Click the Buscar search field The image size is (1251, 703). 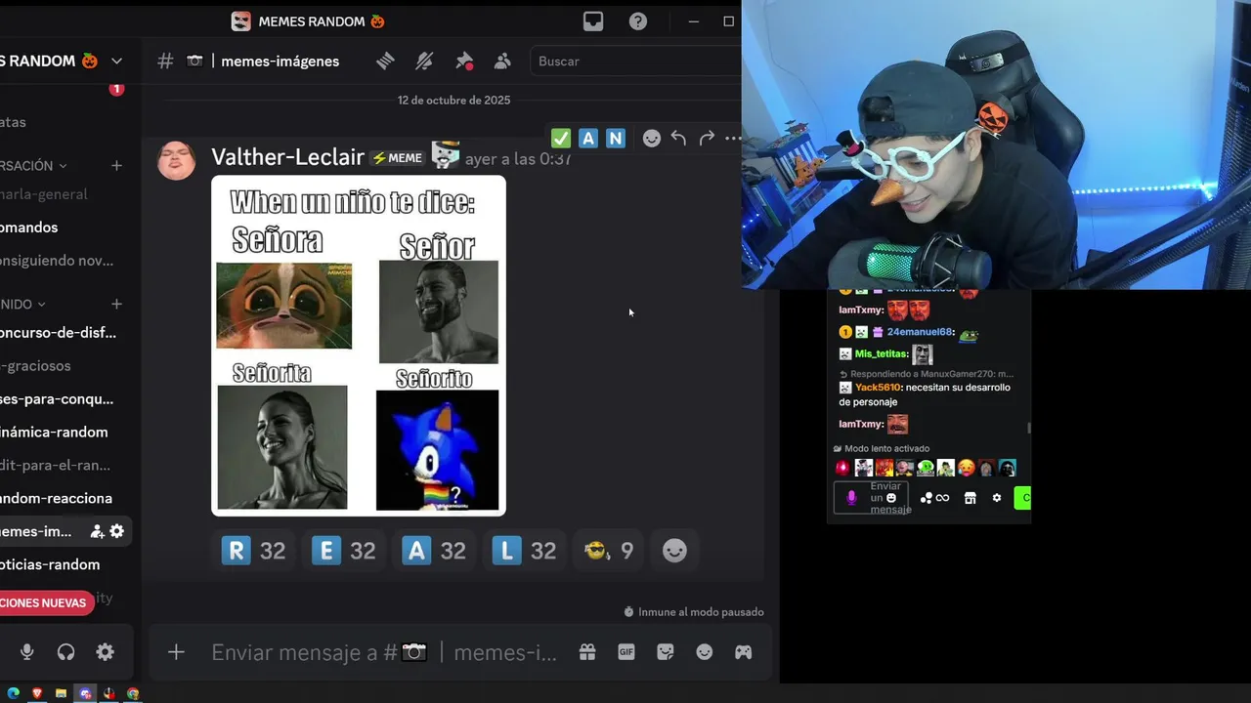point(635,61)
